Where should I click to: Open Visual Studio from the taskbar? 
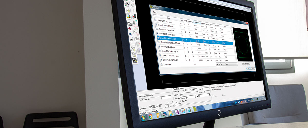177,112
